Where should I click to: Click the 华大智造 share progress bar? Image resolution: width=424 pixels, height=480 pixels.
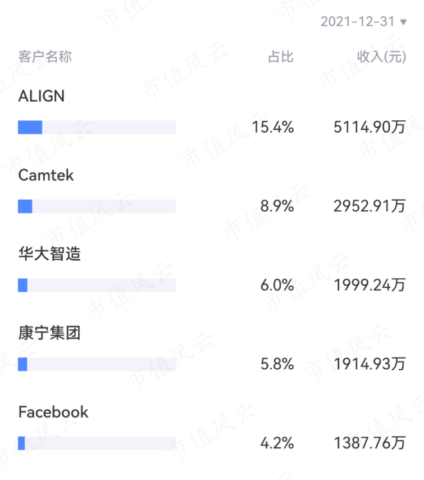tap(97, 286)
